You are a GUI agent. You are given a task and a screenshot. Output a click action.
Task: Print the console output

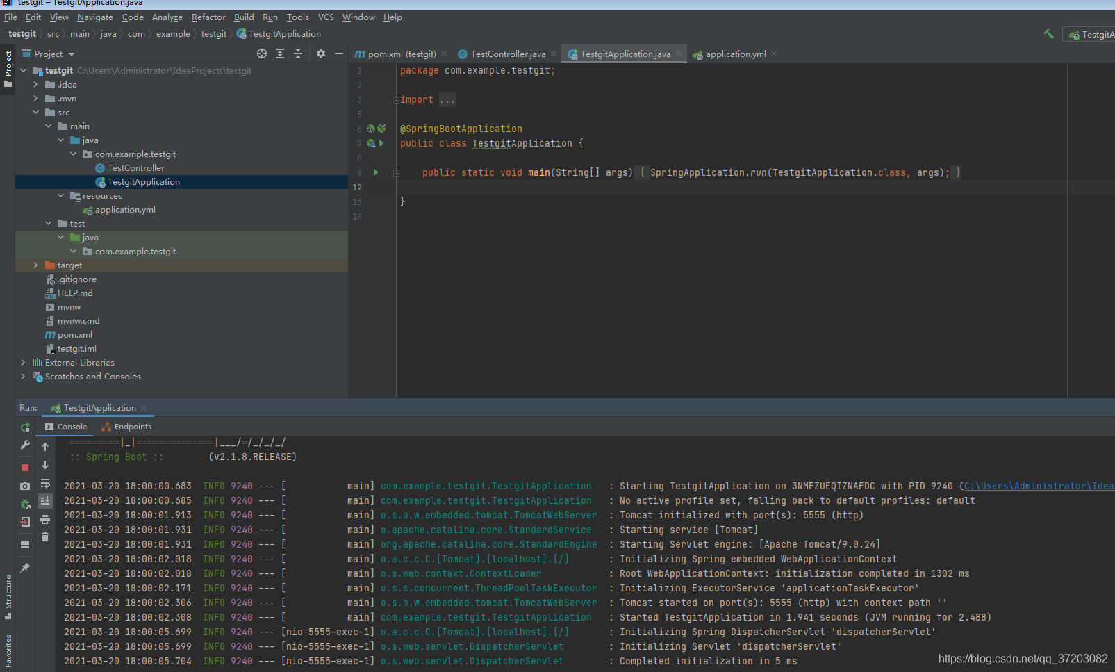[44, 520]
